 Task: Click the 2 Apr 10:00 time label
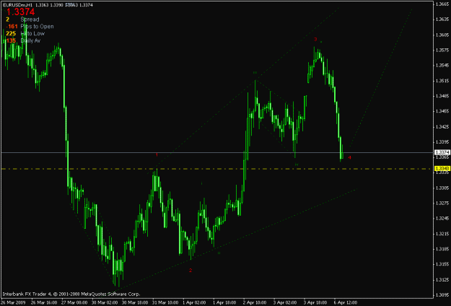(255, 302)
